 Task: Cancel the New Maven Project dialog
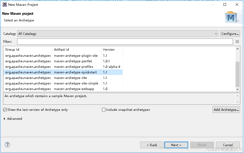tap(228, 145)
